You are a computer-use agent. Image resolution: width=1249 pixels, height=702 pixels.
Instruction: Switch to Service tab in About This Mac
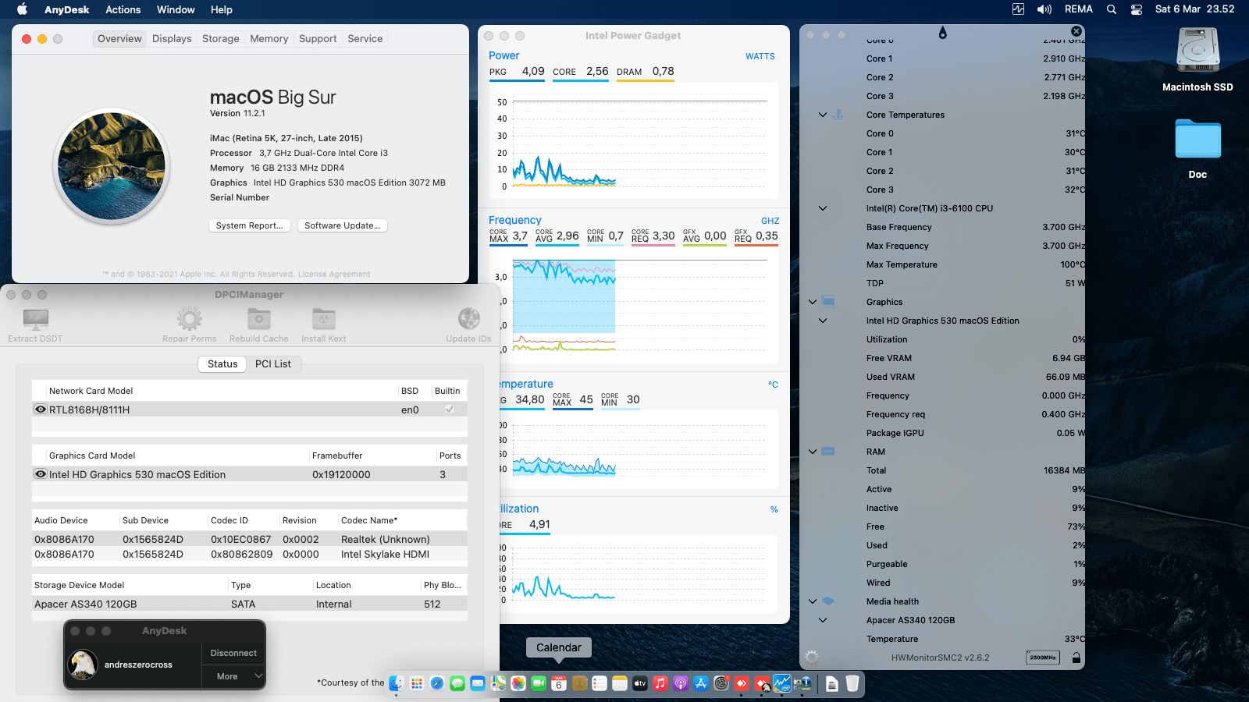[x=365, y=38]
